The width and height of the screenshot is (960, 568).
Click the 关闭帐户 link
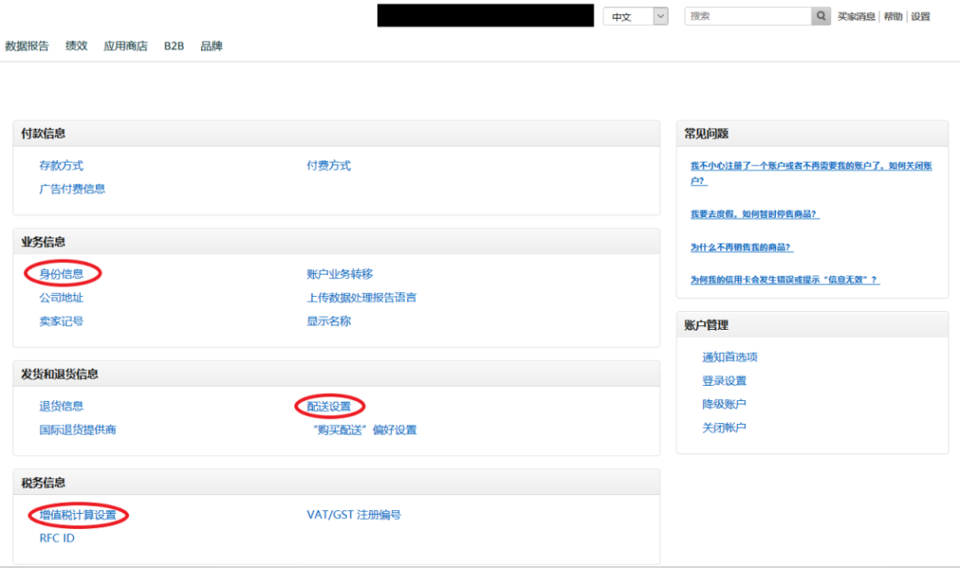tap(724, 427)
